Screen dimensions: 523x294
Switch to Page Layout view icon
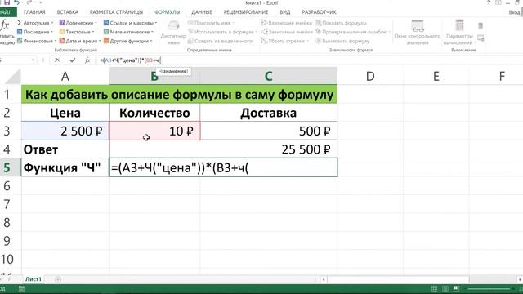(445, 288)
